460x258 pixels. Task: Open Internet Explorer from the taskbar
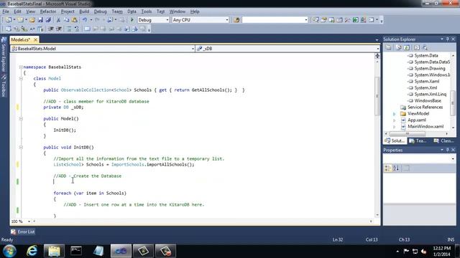pos(32,251)
